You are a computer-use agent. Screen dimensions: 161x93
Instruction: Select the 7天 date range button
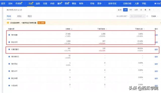point(131,10)
